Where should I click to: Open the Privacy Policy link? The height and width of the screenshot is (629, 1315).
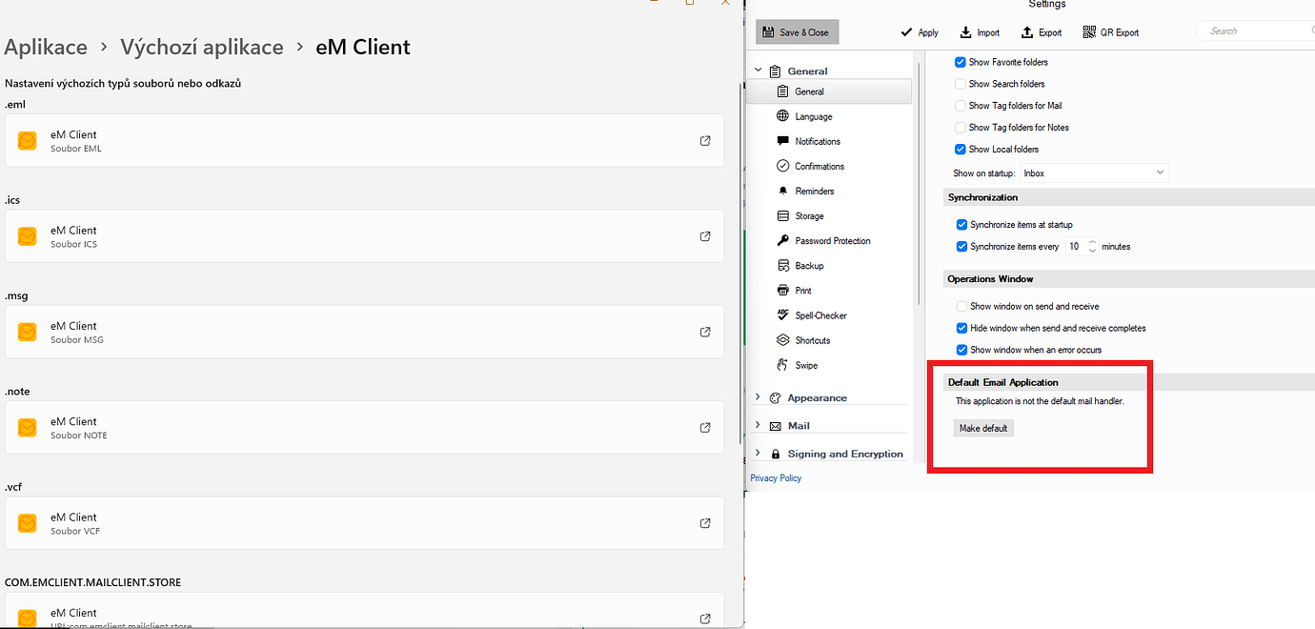[775, 477]
